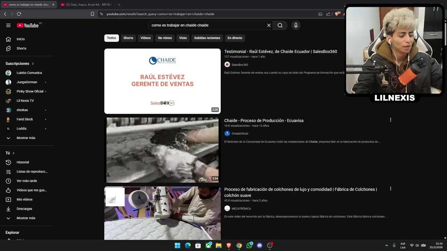Select the Todos filter chip
The width and height of the screenshot is (447, 251).
pos(111,38)
